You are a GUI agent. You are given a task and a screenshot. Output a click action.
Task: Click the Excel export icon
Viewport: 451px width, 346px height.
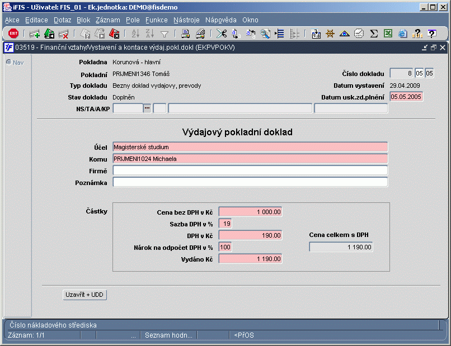(x=388, y=34)
